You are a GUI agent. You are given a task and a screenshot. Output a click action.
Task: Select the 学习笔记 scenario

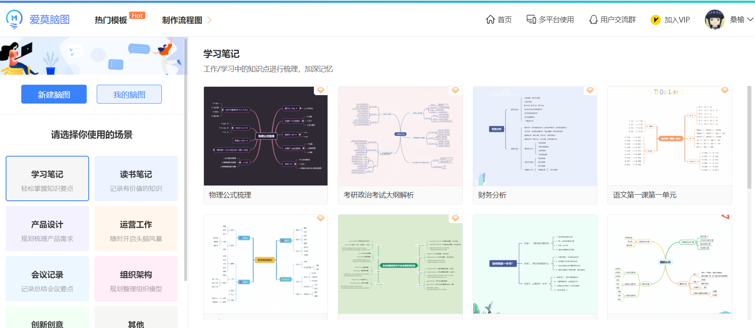(47, 178)
